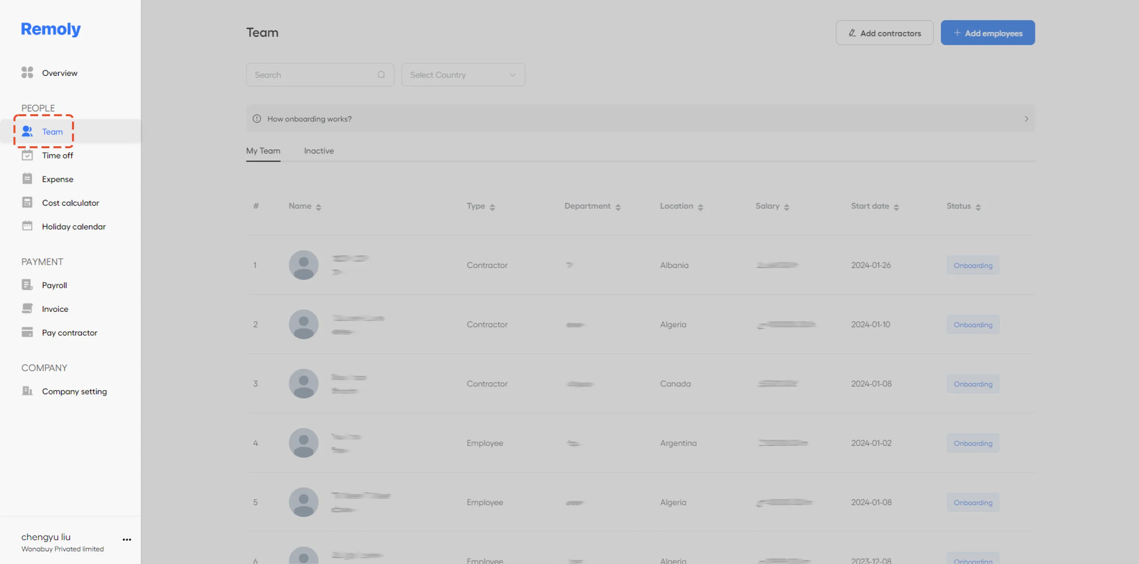Sort table by Department column arrows
The image size is (1139, 564).
tap(618, 207)
